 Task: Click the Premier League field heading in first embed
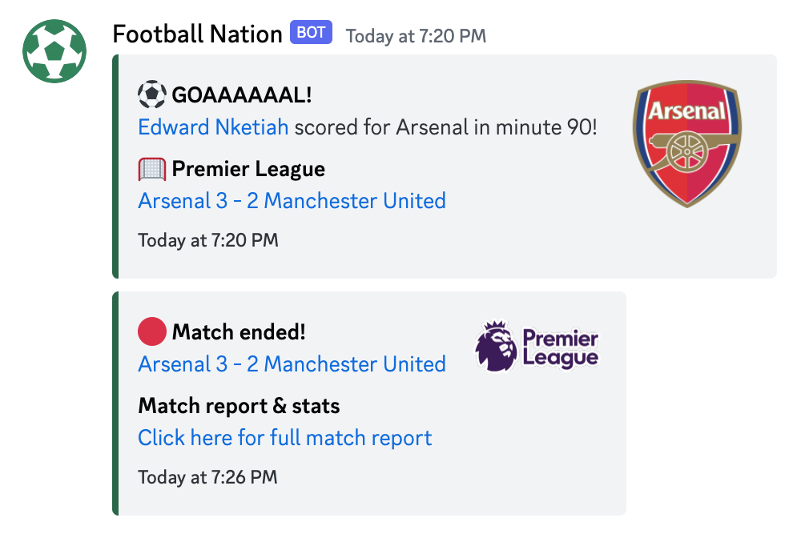tap(248, 169)
